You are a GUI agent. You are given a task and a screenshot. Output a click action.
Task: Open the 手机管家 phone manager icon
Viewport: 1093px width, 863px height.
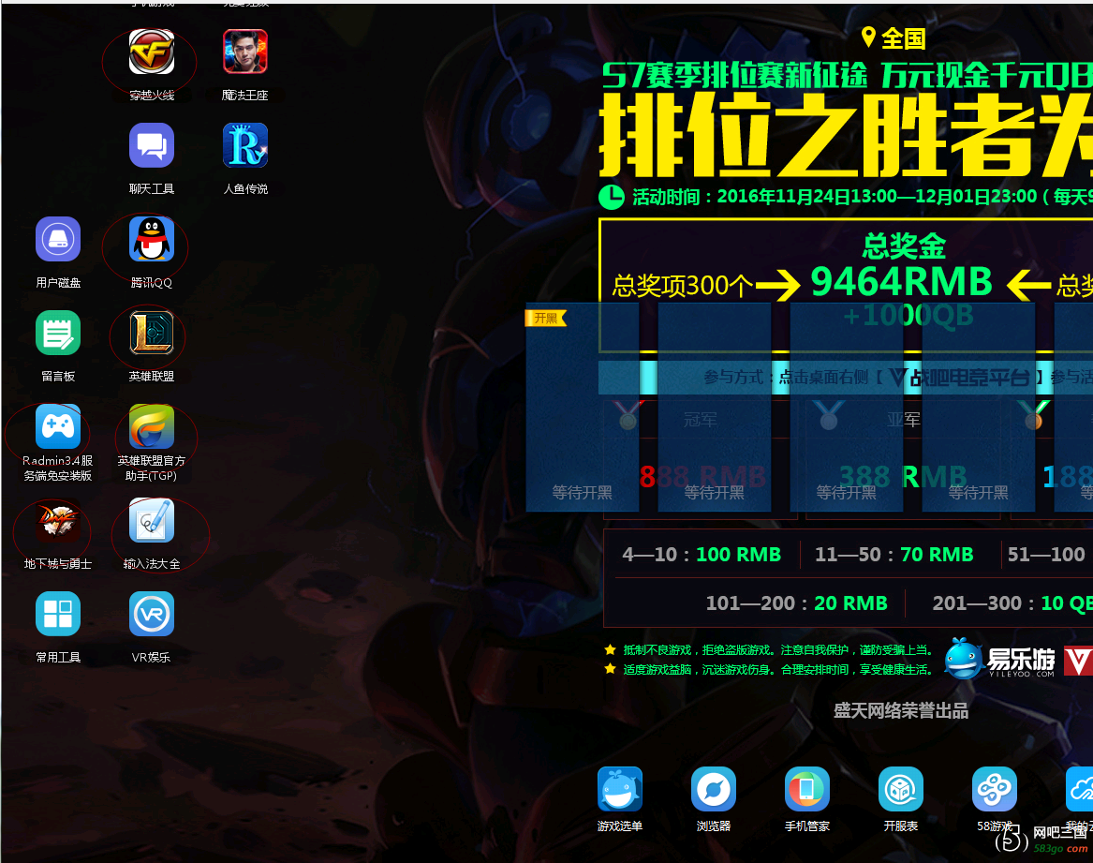coord(807,789)
